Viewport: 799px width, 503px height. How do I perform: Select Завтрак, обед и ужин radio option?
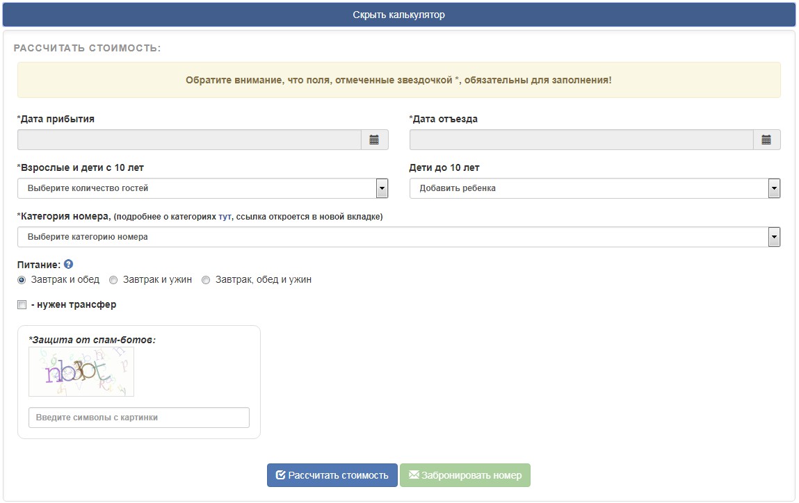click(206, 280)
